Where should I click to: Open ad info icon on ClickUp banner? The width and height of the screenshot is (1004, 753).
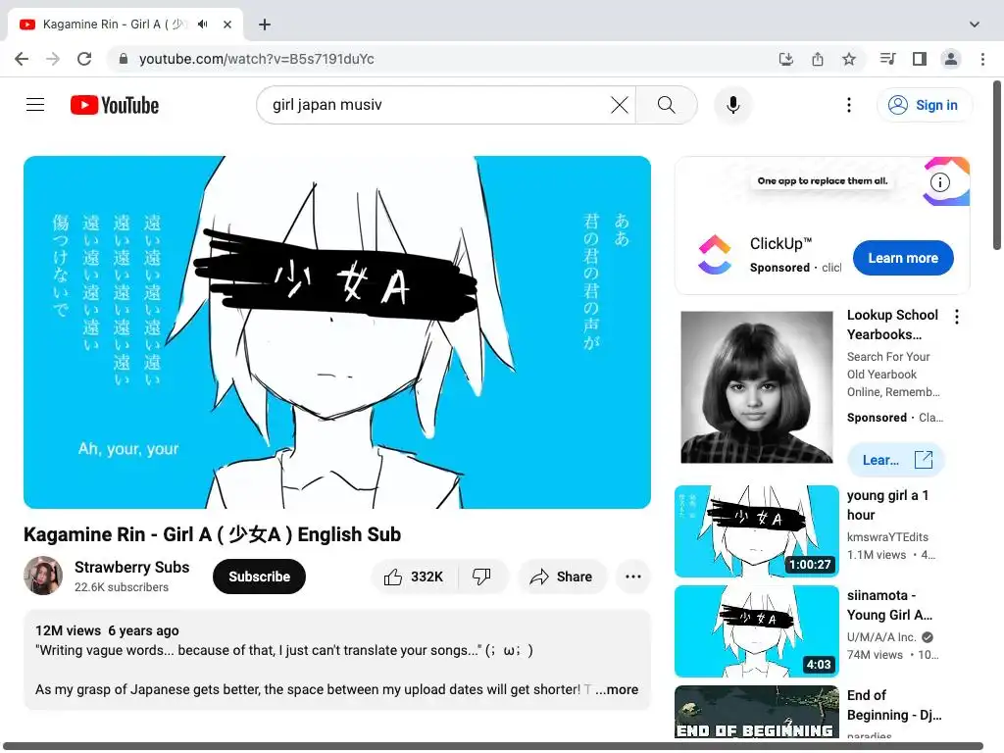pyautogui.click(x=940, y=182)
